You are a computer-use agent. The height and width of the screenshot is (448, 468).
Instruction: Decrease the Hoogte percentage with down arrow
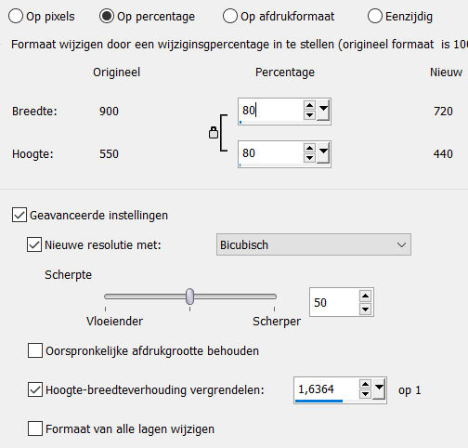[x=309, y=158]
